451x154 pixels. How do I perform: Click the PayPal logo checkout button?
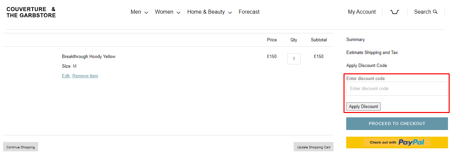[397, 142]
